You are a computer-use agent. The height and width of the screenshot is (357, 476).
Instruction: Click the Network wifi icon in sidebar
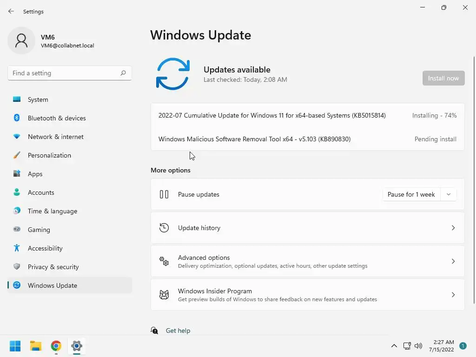click(17, 137)
